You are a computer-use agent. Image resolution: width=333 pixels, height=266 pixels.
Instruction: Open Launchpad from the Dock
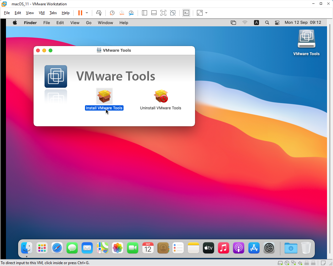[x=42, y=248]
